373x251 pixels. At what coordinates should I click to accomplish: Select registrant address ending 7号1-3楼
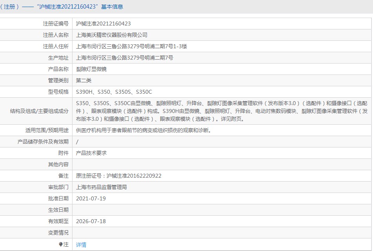131,46
